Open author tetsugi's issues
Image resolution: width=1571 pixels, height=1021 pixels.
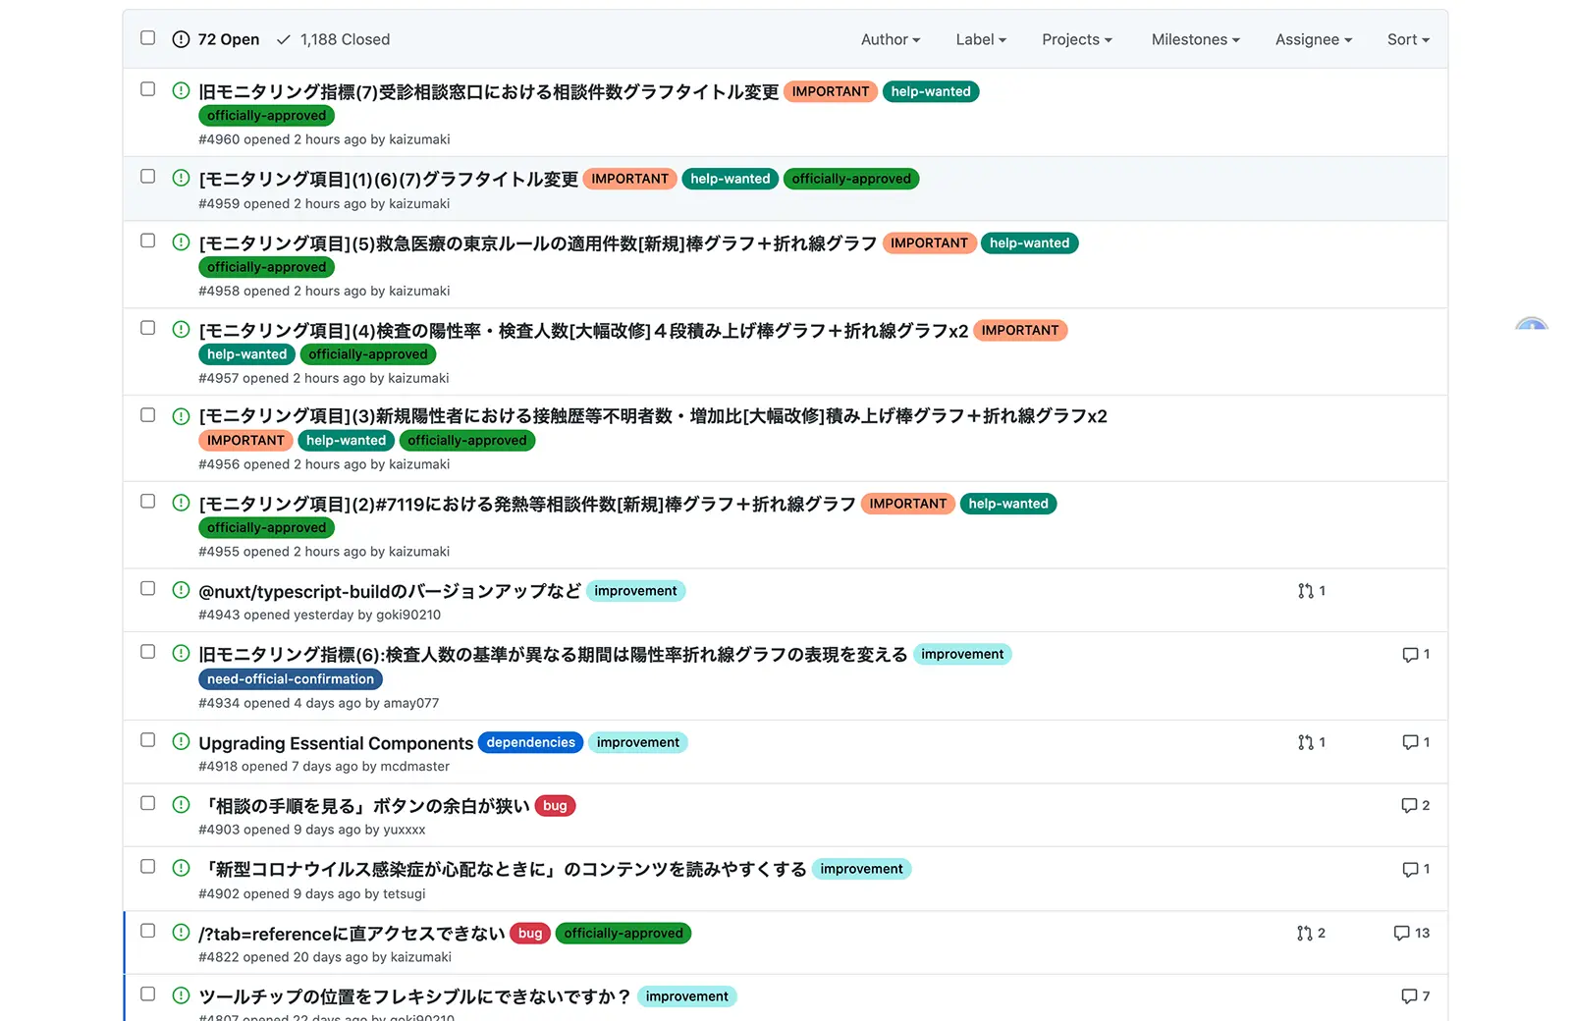[405, 893]
